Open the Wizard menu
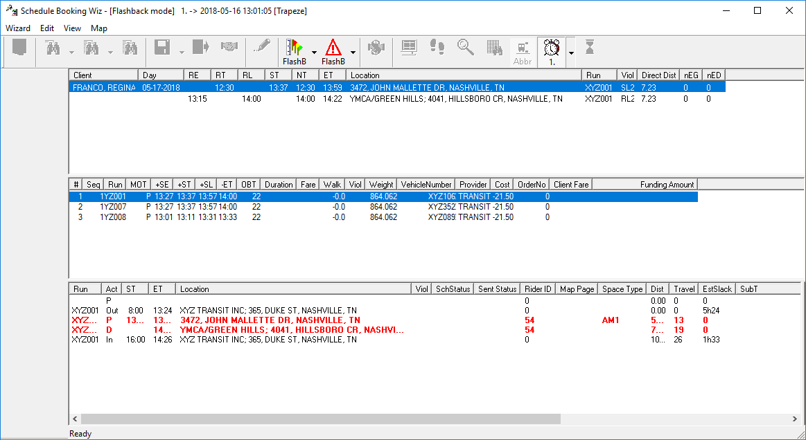806x440 pixels. pyautogui.click(x=18, y=28)
